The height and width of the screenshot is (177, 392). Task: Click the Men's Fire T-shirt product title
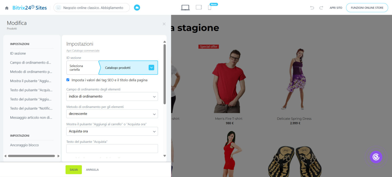coord(228,119)
